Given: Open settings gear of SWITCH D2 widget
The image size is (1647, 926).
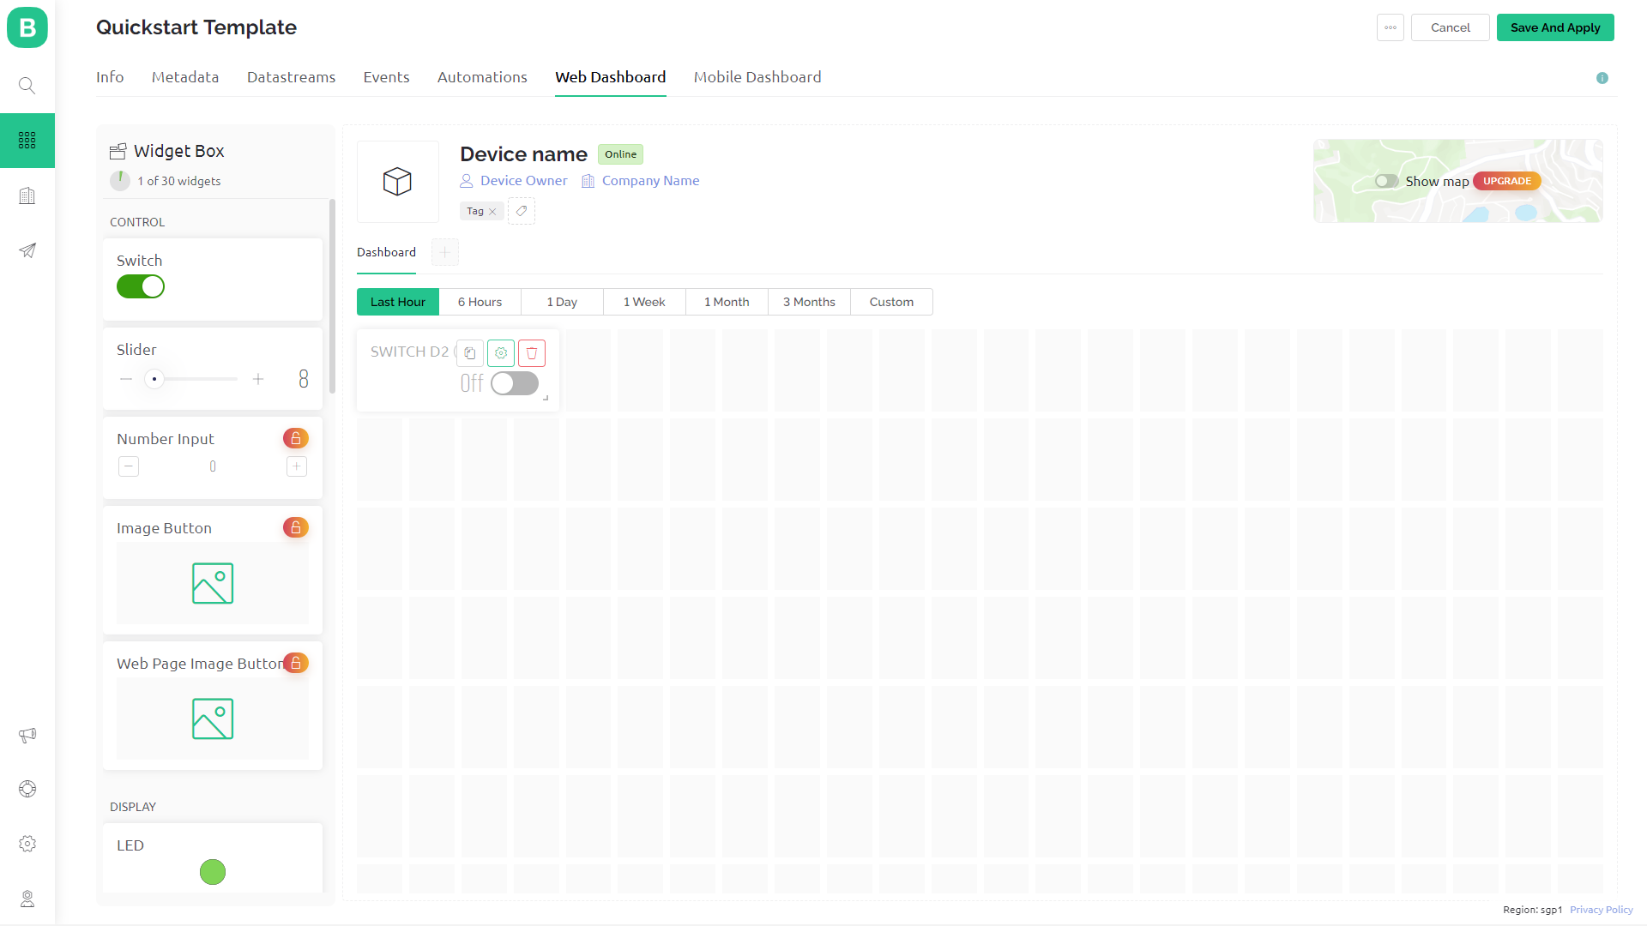Looking at the screenshot, I should click(501, 353).
